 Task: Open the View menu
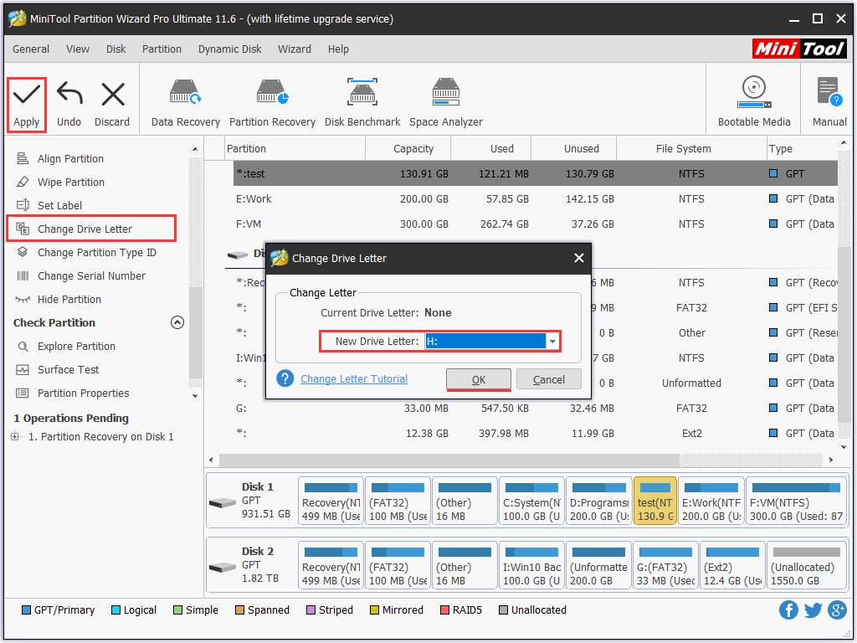click(78, 49)
